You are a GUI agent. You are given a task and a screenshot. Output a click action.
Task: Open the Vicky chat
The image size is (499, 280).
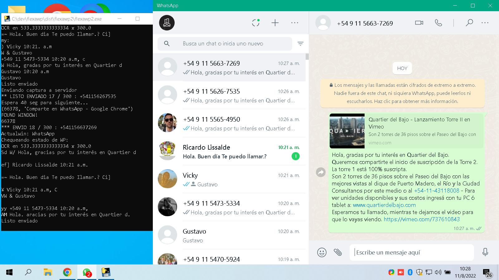click(x=229, y=179)
